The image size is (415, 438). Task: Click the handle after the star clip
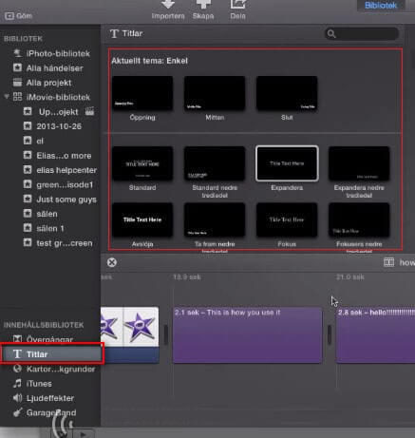[x=166, y=334]
